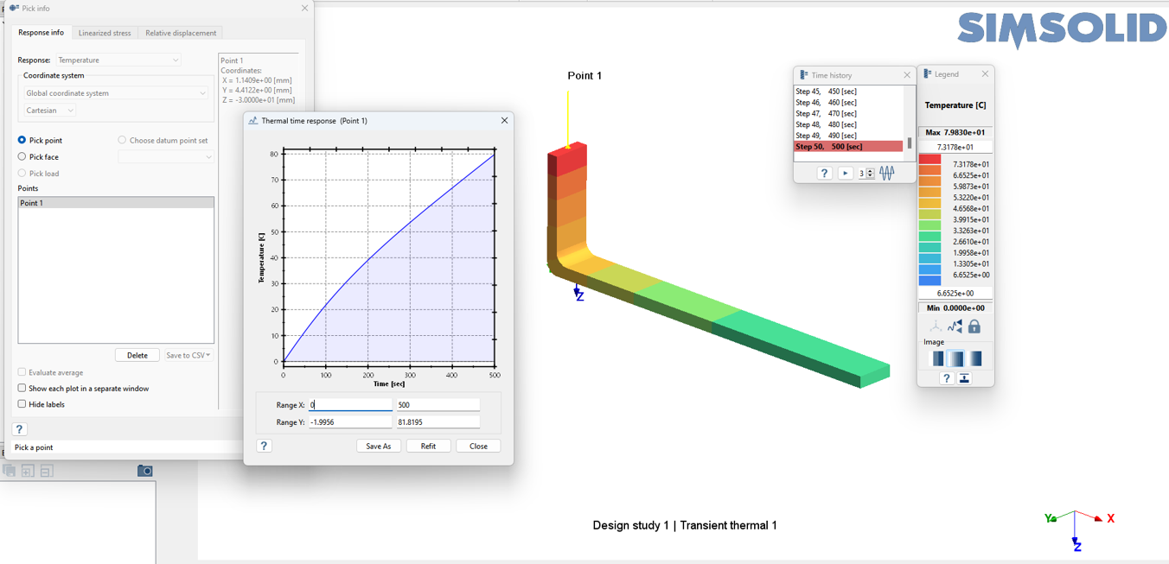Click the Refit button
Viewport: 1169px width, 564px height.
tap(428, 447)
